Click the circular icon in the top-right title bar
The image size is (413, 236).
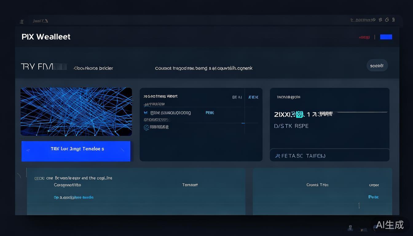(387, 20)
